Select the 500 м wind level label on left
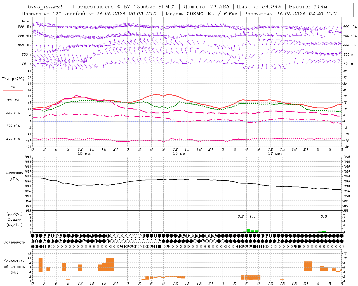Viewport: 358px width, 286px height. pyautogui.click(x=27, y=54)
